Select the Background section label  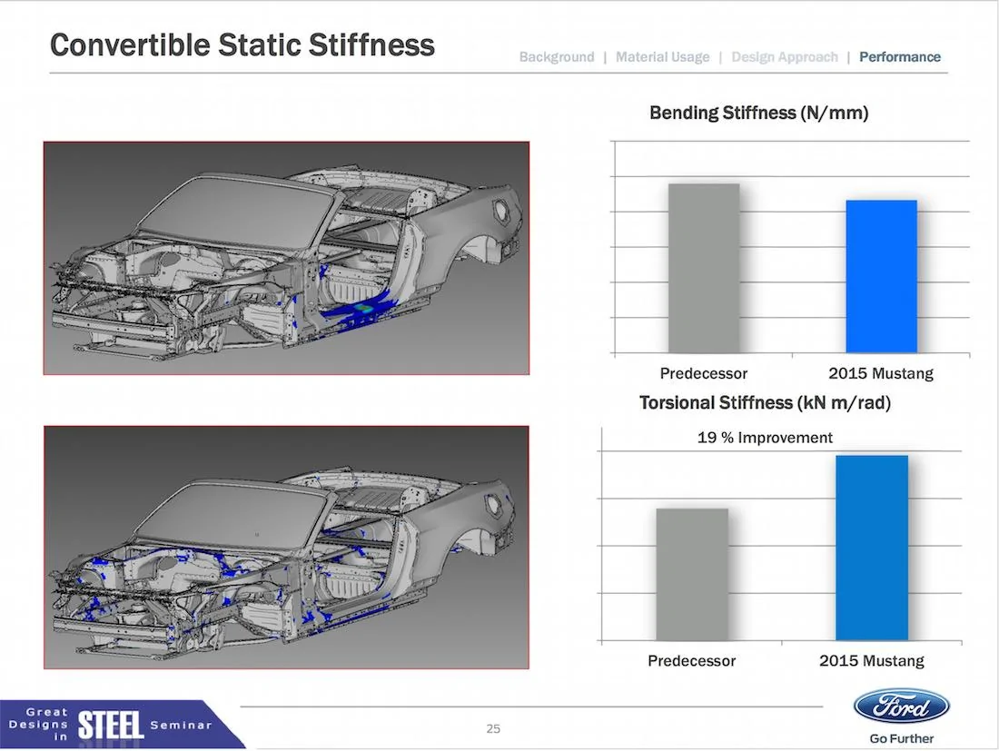coord(556,57)
